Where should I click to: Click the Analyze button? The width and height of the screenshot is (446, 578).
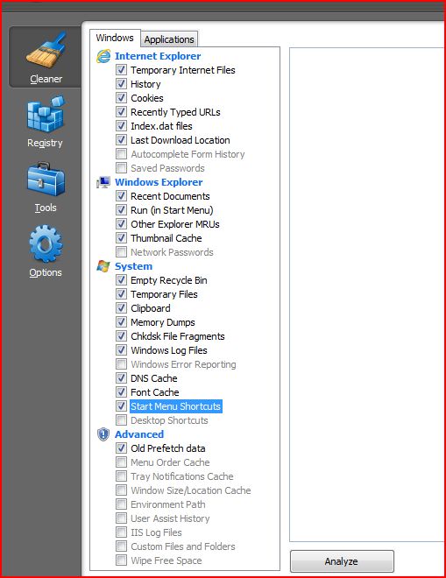point(342,561)
